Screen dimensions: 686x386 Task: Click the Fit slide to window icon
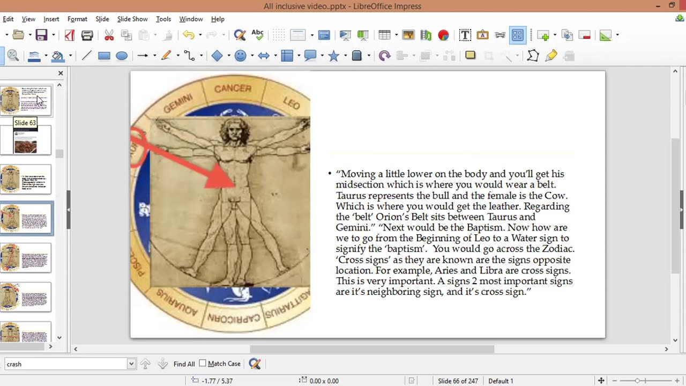pos(601,381)
